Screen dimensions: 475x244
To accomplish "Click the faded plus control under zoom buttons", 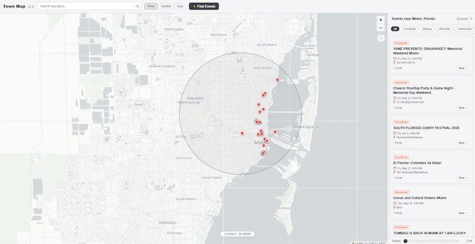I will (381, 38).
